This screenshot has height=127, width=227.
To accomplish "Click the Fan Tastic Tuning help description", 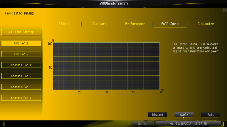I will (x=196, y=48).
